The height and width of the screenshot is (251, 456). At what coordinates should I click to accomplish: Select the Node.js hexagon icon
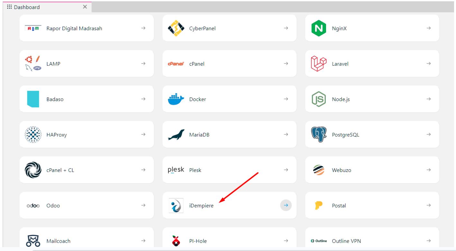point(319,99)
